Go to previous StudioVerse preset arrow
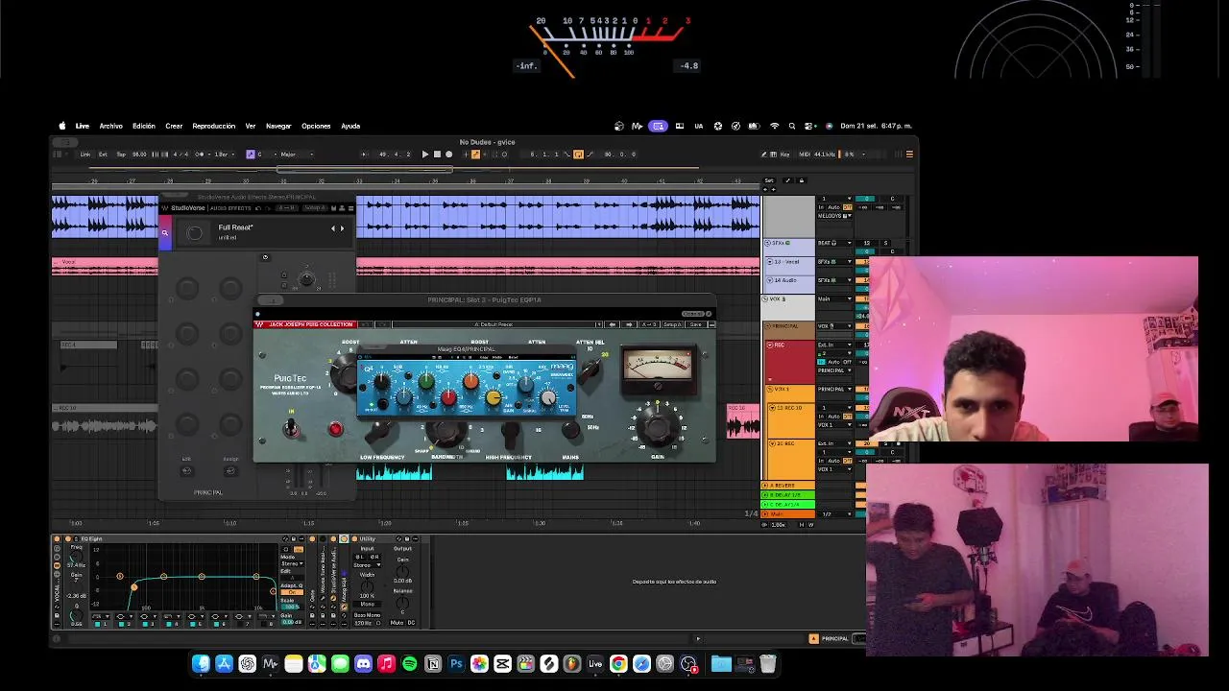The height and width of the screenshot is (691, 1229). [x=333, y=228]
